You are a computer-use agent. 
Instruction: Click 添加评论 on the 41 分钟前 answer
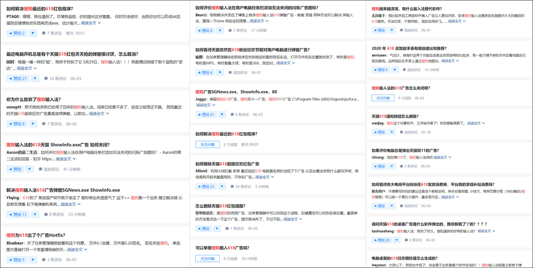[x=49, y=169]
